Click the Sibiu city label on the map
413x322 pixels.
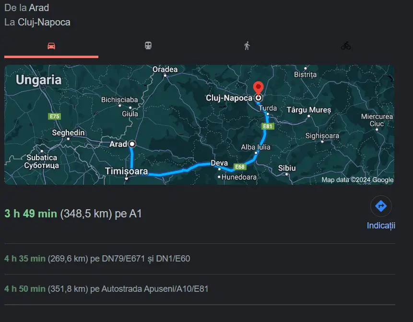pyautogui.click(x=287, y=168)
